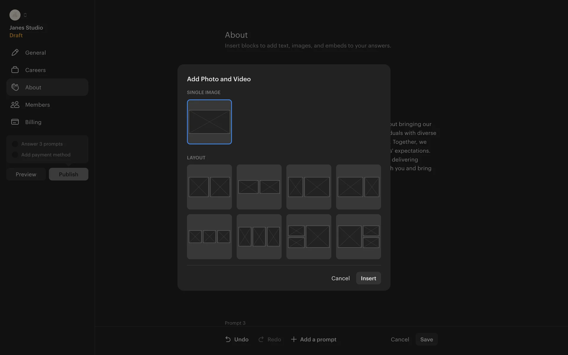Click the people icon for Members

pos(15,105)
